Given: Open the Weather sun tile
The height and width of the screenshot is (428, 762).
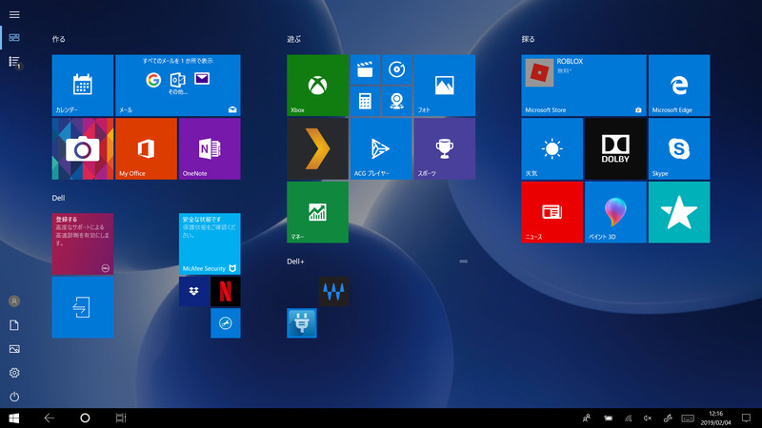Looking at the screenshot, I should pos(552,149).
